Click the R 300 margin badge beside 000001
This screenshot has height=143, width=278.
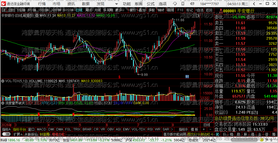click(221, 11)
